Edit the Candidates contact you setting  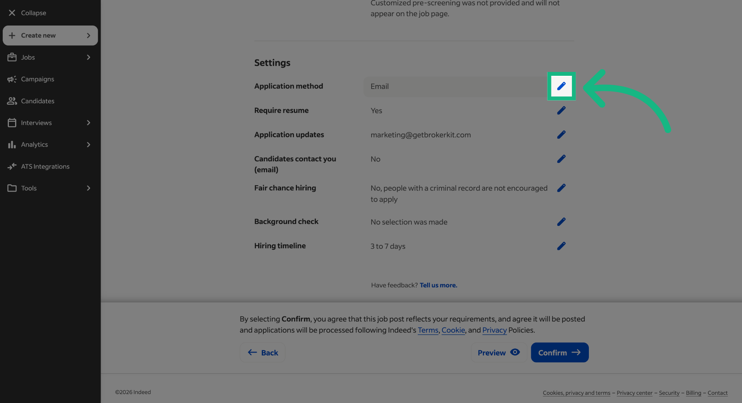[x=561, y=159]
